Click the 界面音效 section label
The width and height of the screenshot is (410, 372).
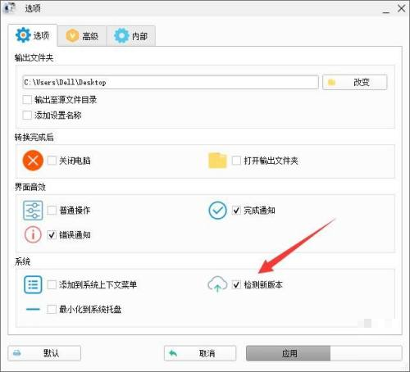click(x=30, y=187)
